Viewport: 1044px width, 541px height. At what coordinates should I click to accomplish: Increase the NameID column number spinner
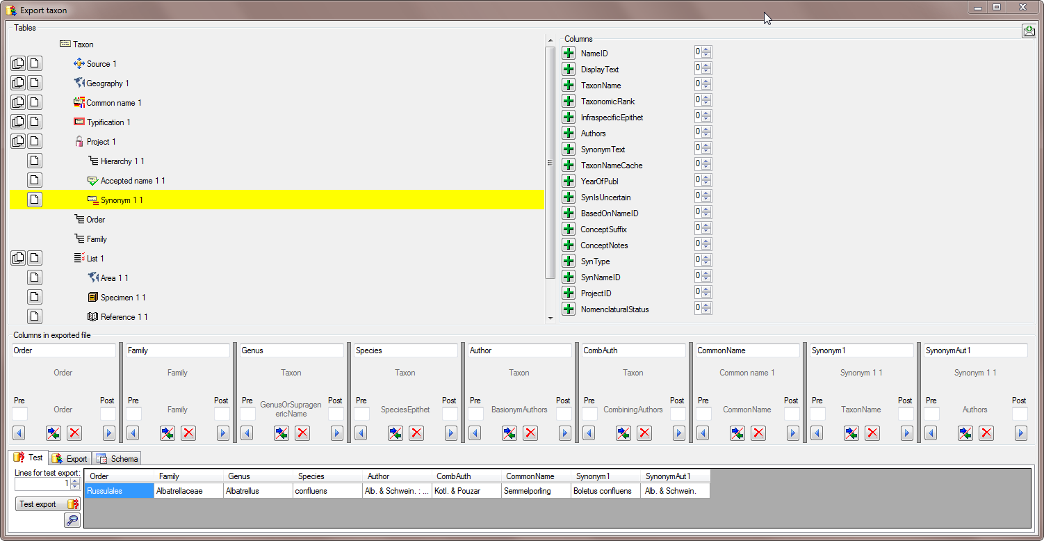point(707,50)
